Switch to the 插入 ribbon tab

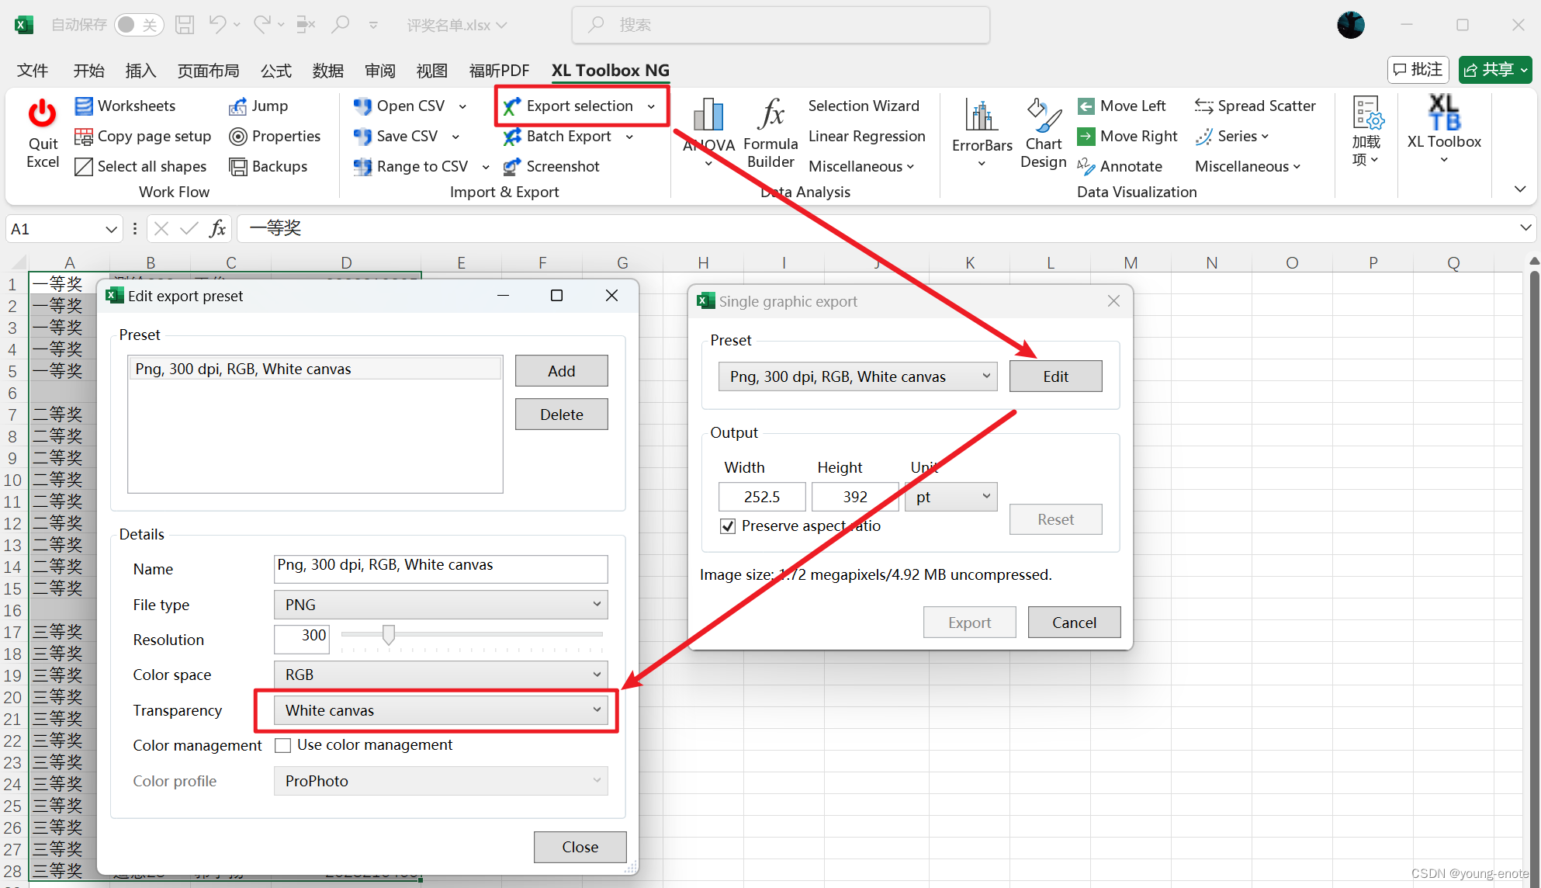140,71
